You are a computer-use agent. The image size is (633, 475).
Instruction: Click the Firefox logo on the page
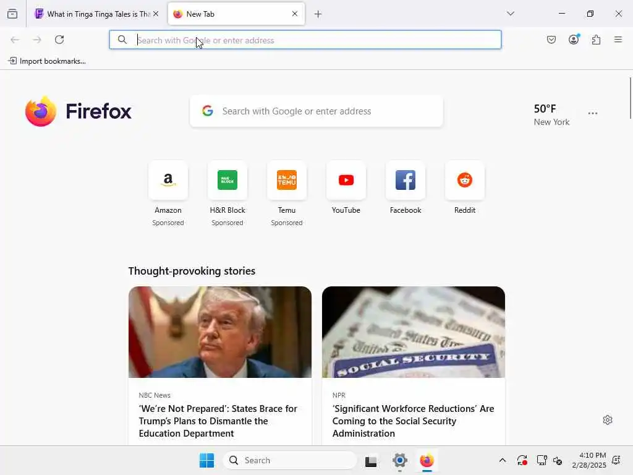click(x=79, y=111)
